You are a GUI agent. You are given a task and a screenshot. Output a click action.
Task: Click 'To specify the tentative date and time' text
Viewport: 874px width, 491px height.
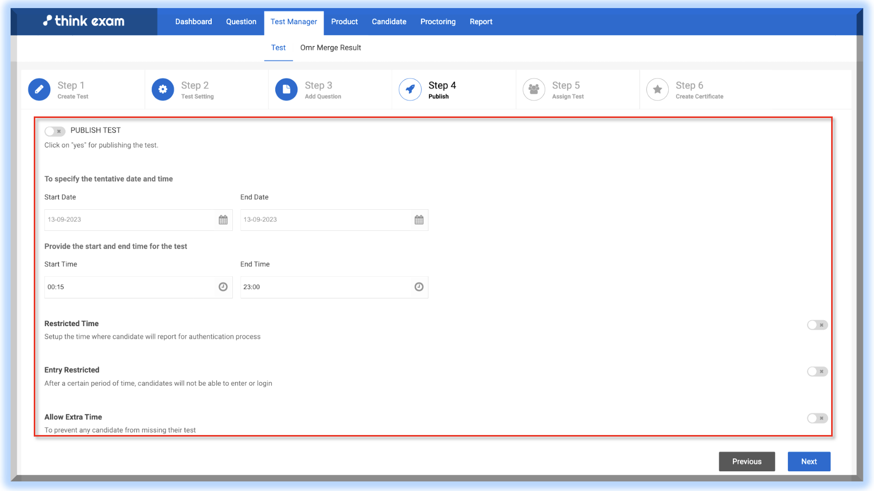108,179
